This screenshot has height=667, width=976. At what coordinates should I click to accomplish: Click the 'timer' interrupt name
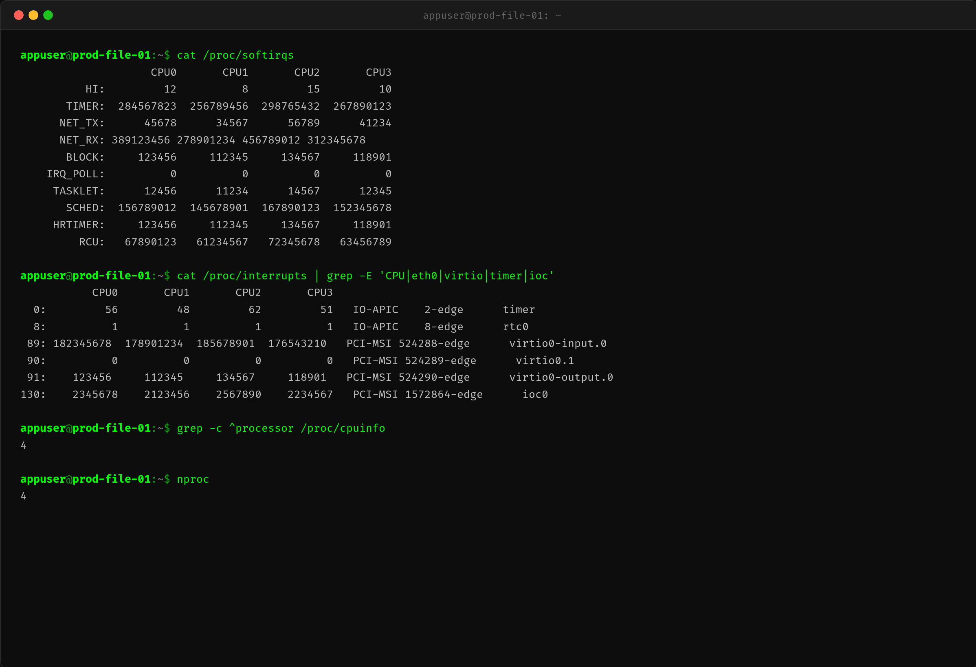(519, 310)
